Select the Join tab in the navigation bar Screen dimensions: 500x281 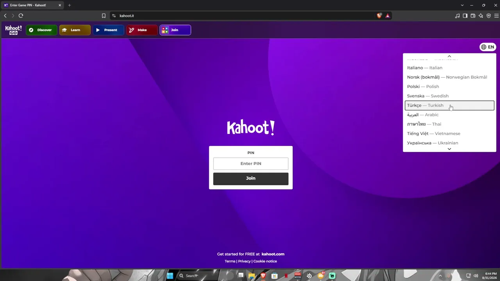pos(175,30)
